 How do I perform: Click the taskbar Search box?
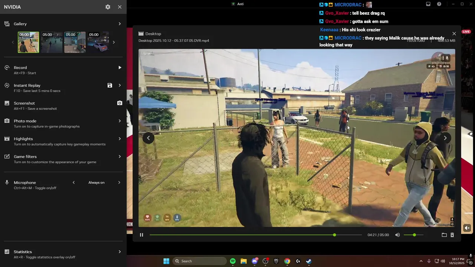(x=200, y=261)
